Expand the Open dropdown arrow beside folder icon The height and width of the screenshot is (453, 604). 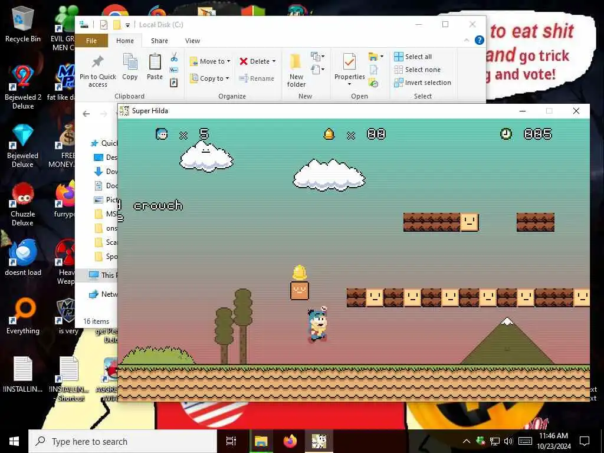(x=382, y=57)
